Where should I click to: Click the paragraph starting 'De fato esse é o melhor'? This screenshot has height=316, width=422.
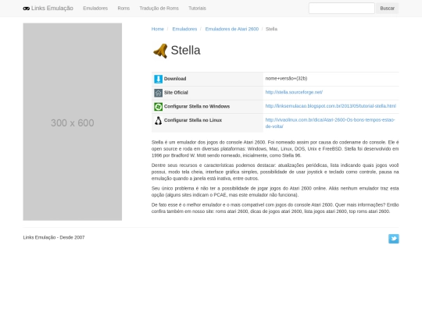tap(275, 208)
